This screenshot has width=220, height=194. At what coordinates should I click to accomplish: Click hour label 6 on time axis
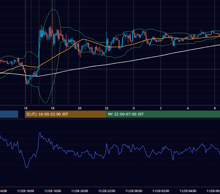point(215,108)
